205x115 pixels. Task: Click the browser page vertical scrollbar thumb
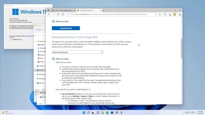tap(182, 48)
